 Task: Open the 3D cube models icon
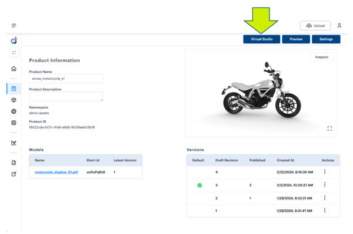pos(14,100)
